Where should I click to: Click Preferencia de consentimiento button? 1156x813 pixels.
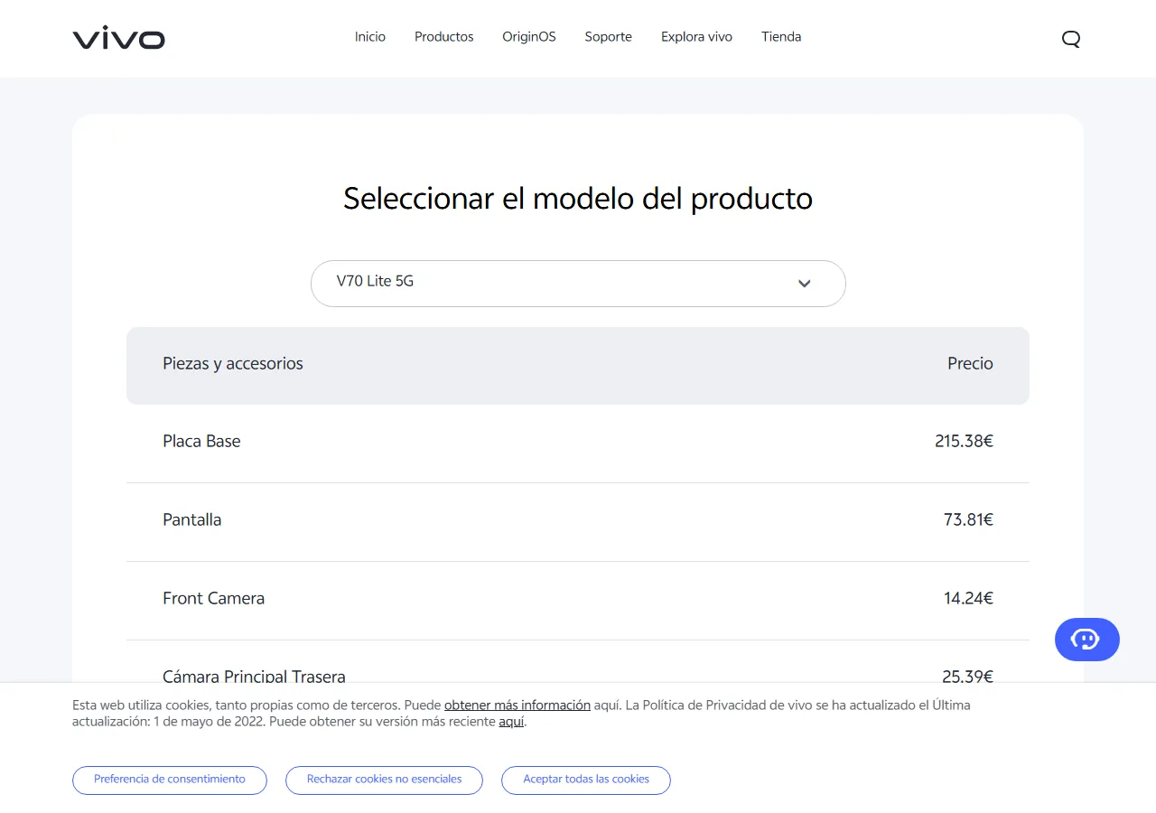170,780
